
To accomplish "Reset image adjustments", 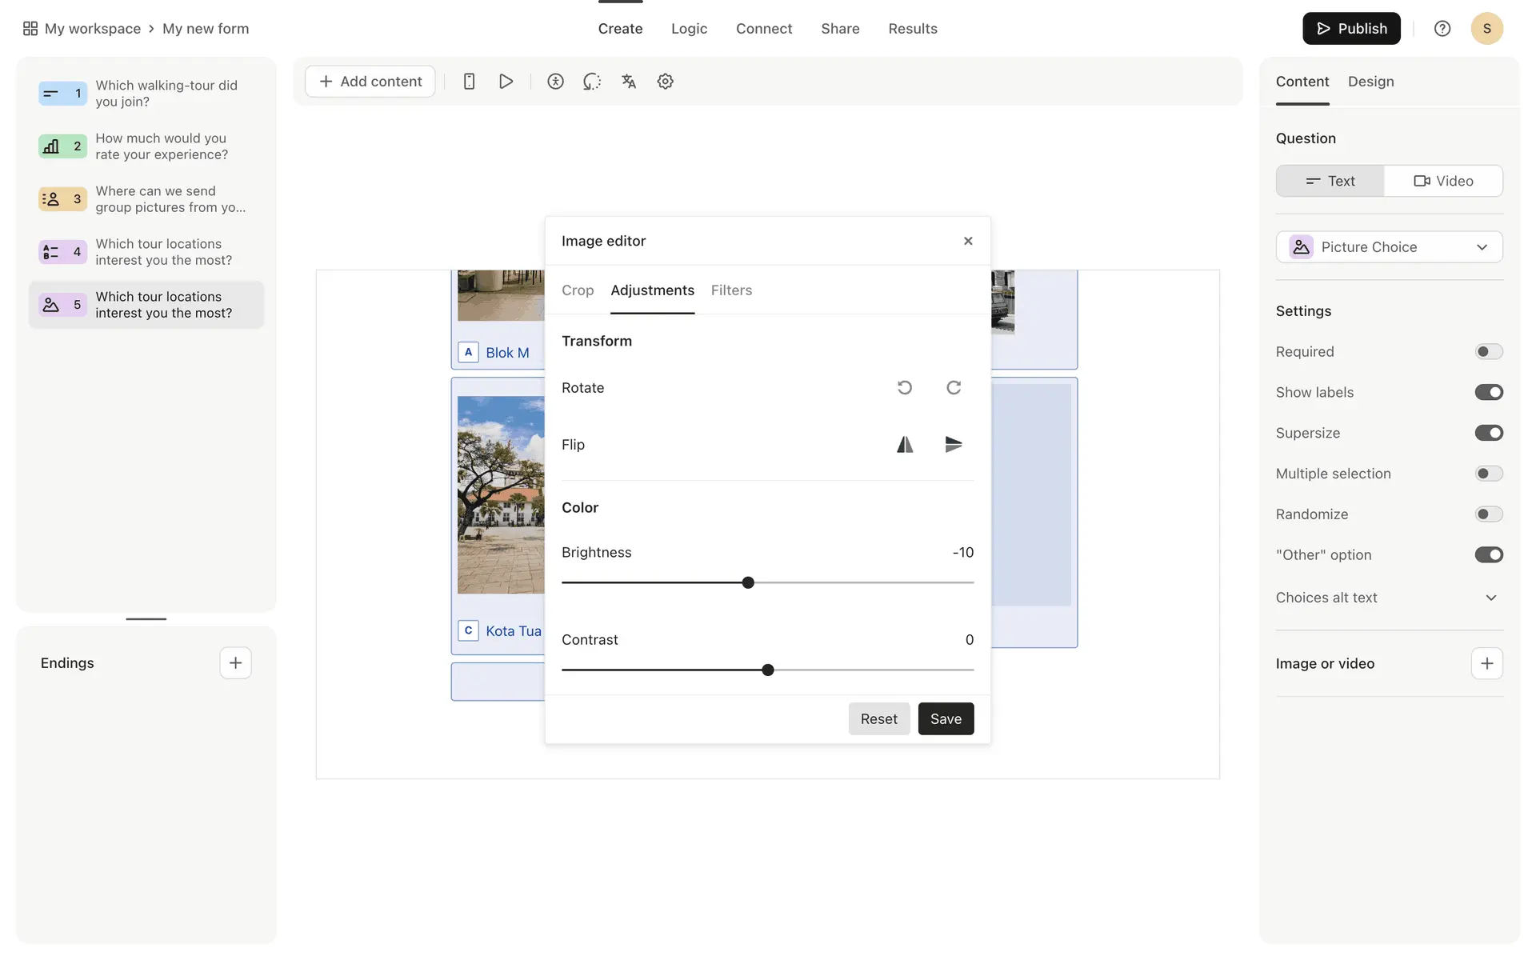I will click(x=878, y=719).
